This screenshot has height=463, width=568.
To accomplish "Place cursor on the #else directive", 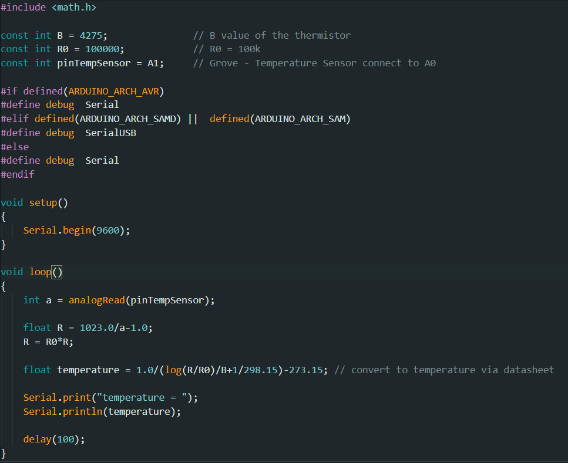I will tap(15, 147).
